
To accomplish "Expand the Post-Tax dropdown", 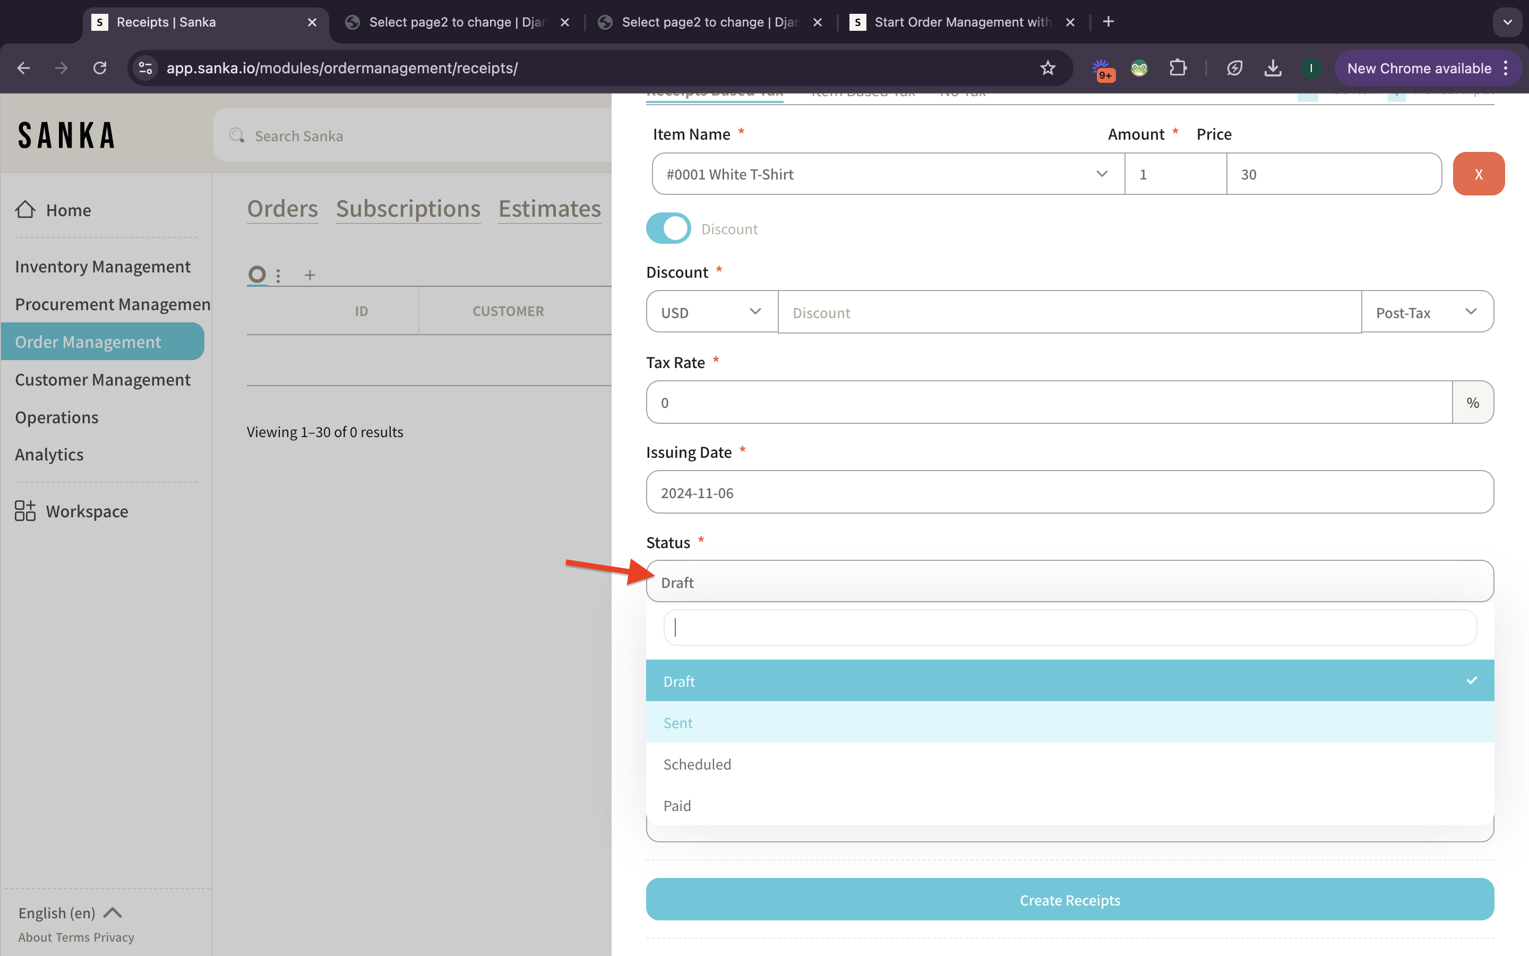I will [1427, 312].
